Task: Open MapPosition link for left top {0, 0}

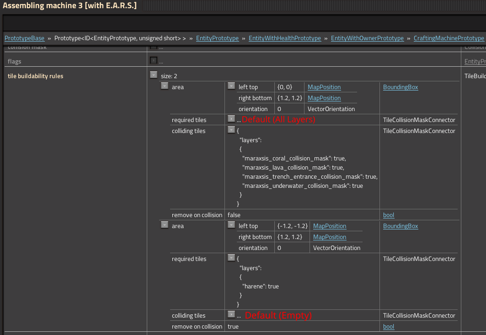Action: [x=324, y=87]
